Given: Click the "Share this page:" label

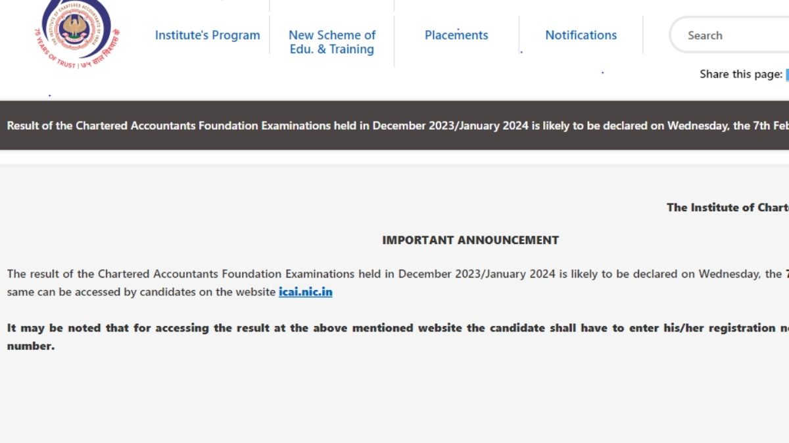Looking at the screenshot, I should (740, 74).
